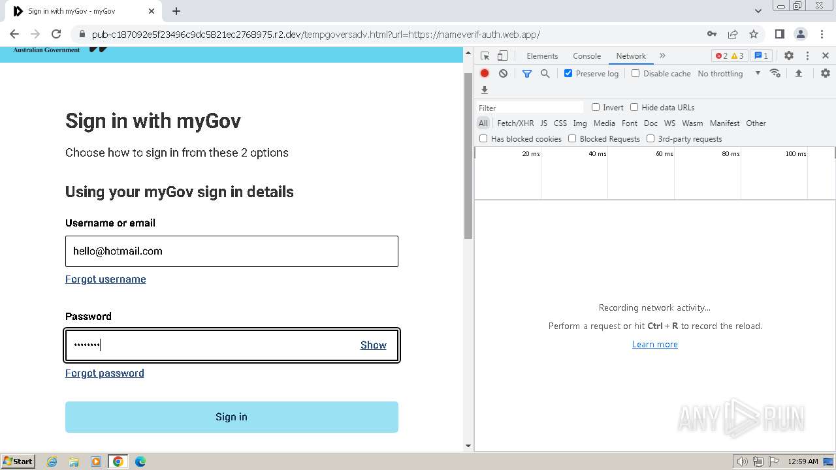Switch to the Elements tab
This screenshot has width=836, height=470.
[542, 56]
